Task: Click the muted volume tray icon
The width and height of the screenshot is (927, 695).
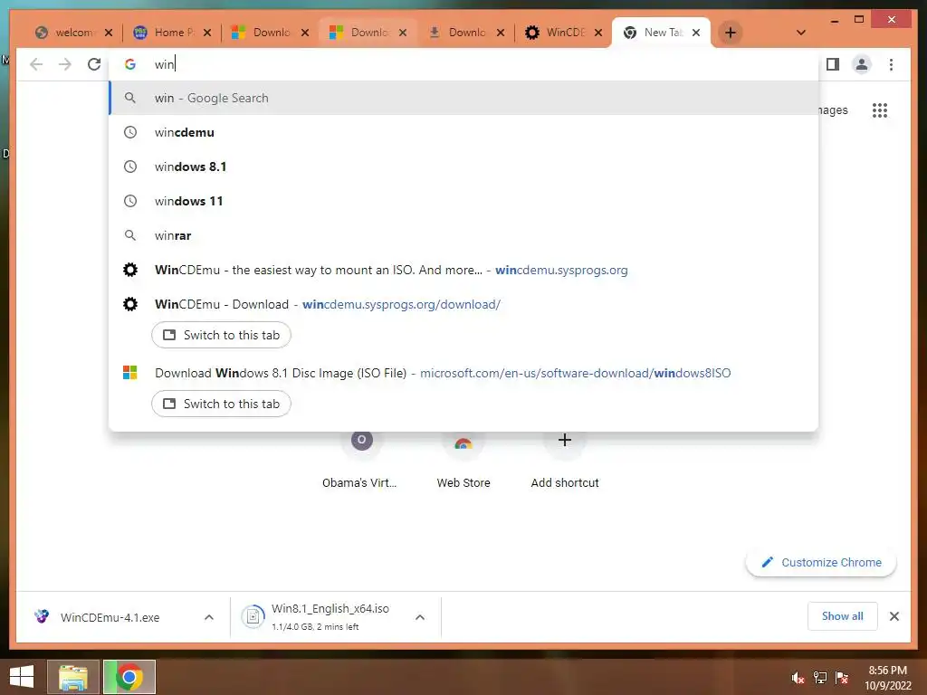Action: 798,678
